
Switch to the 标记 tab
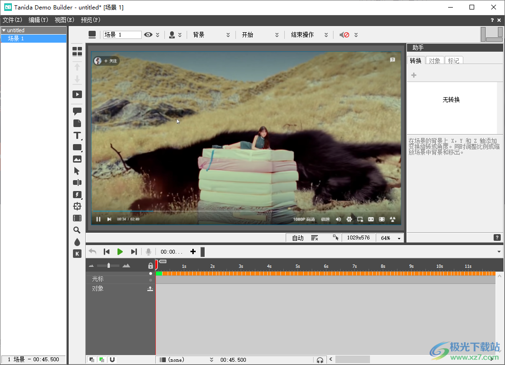click(x=453, y=61)
